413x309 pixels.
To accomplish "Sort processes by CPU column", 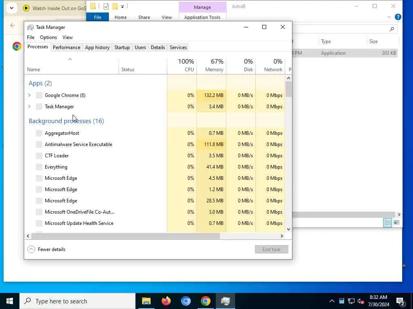I will (182, 65).
